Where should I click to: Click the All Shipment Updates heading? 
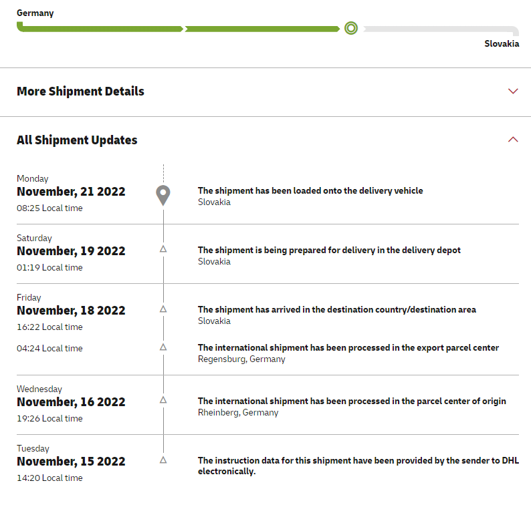point(77,140)
